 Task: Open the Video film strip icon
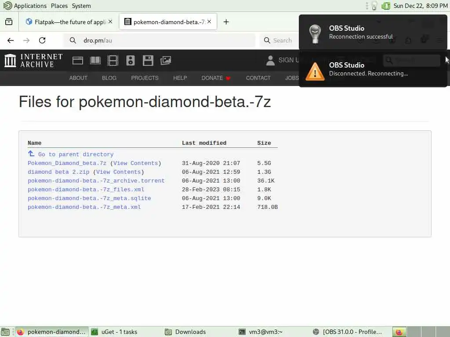[113, 61]
